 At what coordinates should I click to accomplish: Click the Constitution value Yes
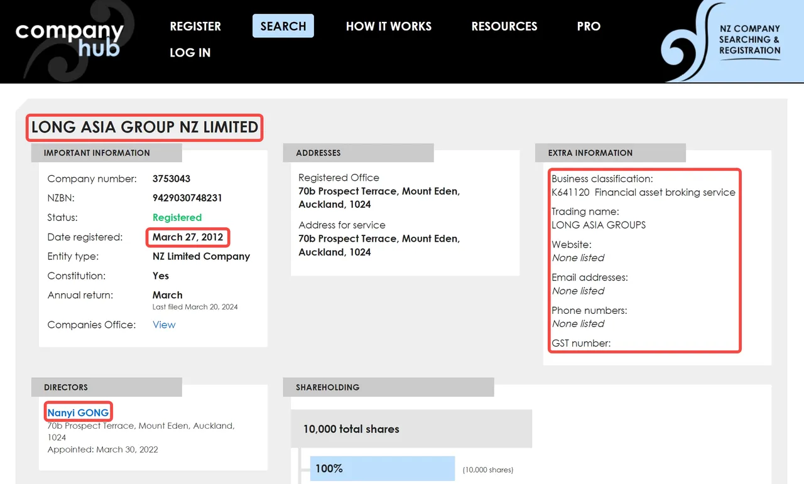click(161, 276)
